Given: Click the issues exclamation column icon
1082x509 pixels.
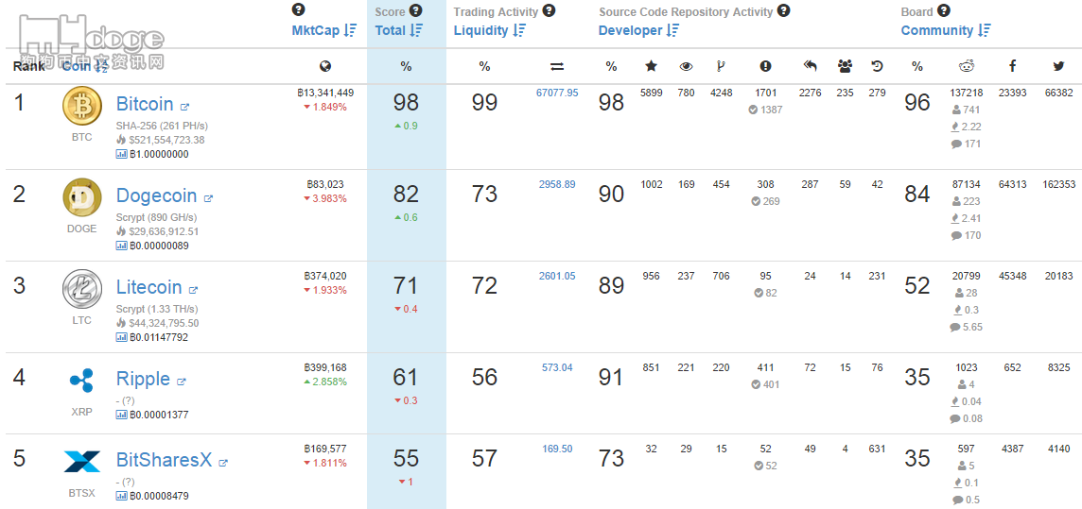Looking at the screenshot, I should (x=765, y=66).
